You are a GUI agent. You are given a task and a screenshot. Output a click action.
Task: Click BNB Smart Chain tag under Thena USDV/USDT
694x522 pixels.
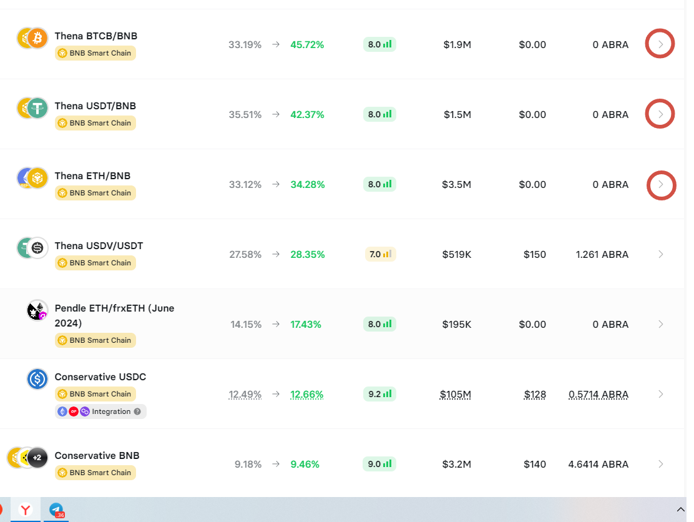pyautogui.click(x=95, y=263)
